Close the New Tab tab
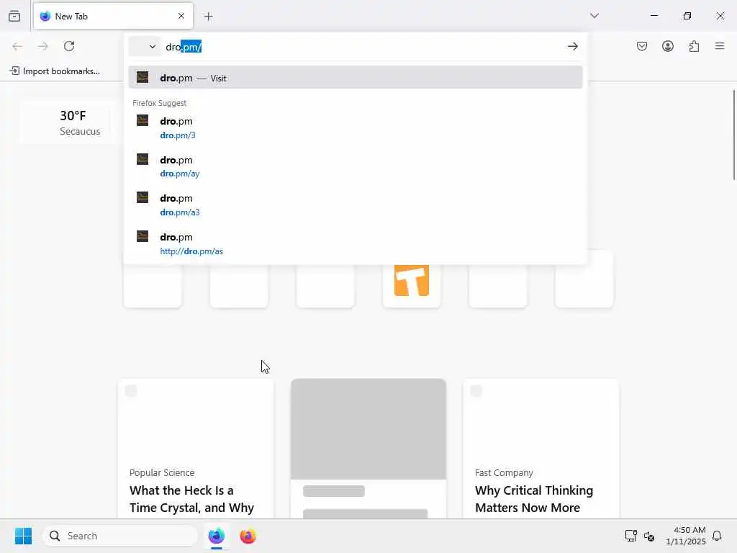 point(181,16)
